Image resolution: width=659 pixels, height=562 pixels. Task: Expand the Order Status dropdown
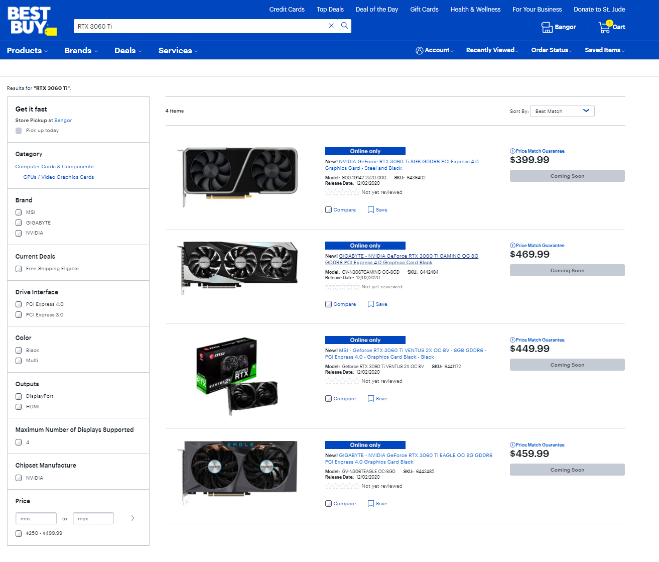(x=552, y=50)
